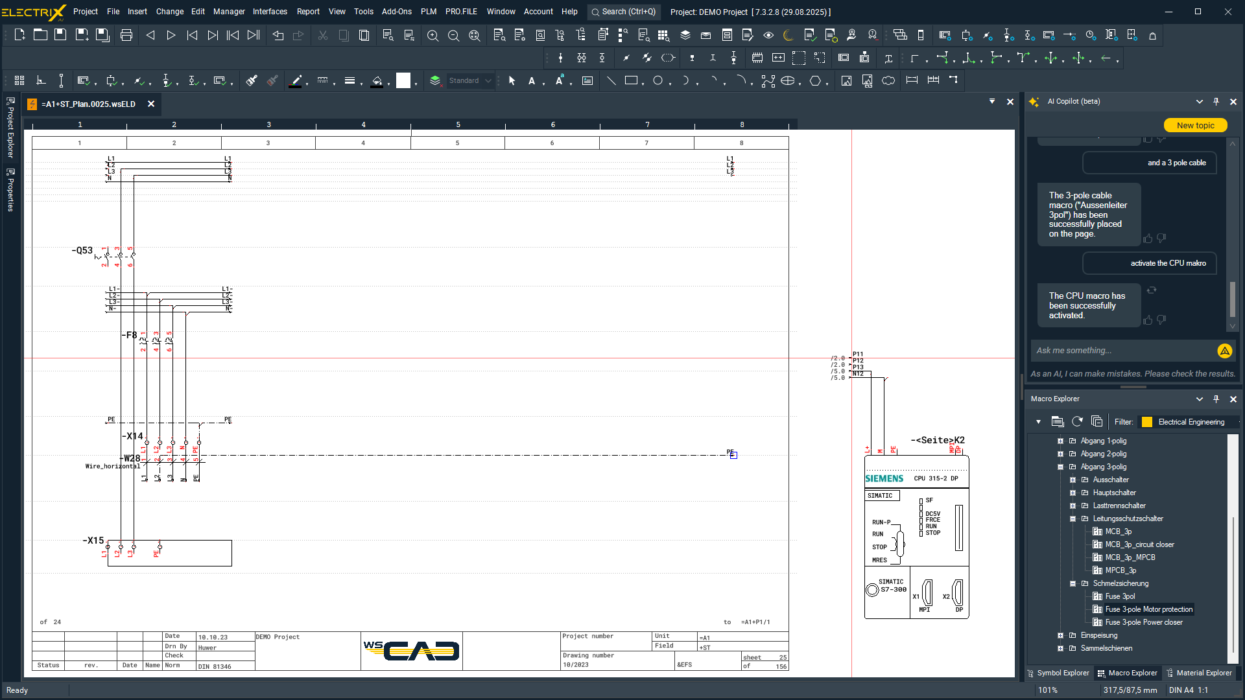Click the Print icon in the toolbar

pyautogui.click(x=126, y=35)
